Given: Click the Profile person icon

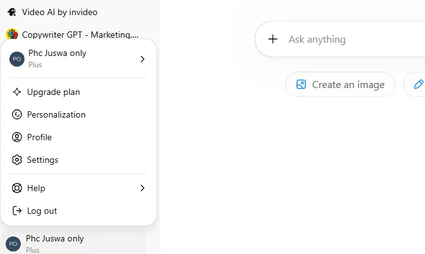Looking at the screenshot, I should point(17,137).
